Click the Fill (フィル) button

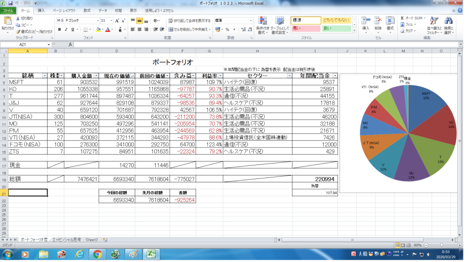pos(408,25)
